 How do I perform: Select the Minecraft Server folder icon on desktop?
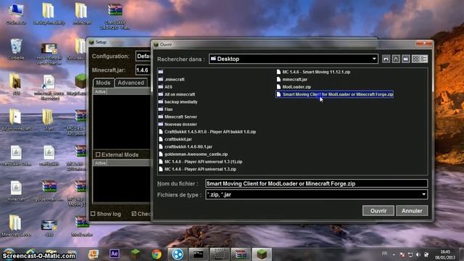[x=16, y=225]
